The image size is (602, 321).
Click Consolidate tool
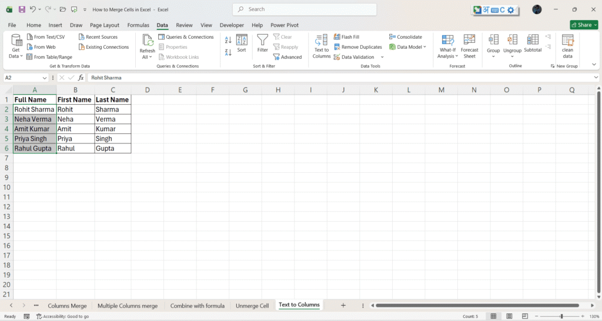pyautogui.click(x=406, y=37)
